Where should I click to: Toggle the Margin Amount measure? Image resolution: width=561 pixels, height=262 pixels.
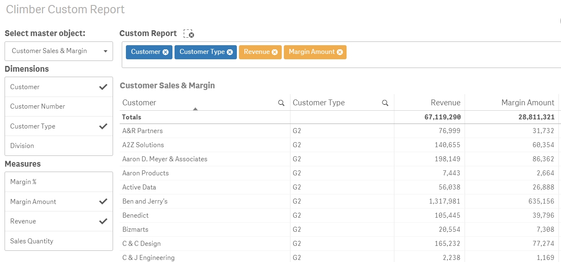pos(59,202)
